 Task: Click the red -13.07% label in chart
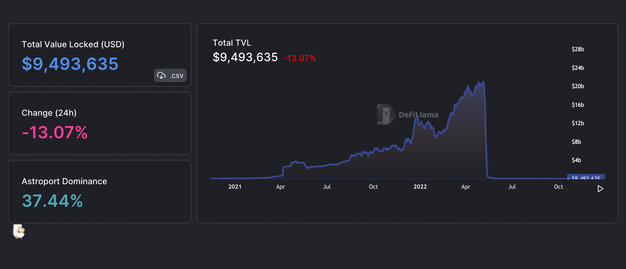point(299,58)
